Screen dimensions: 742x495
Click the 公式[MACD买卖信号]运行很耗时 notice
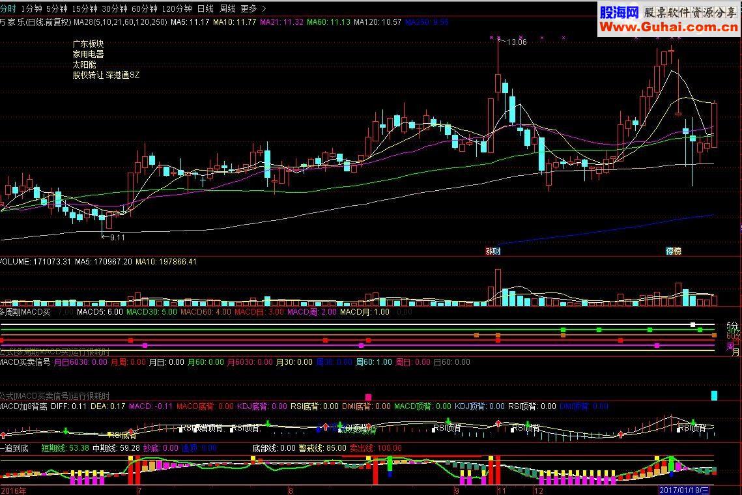(x=55, y=395)
